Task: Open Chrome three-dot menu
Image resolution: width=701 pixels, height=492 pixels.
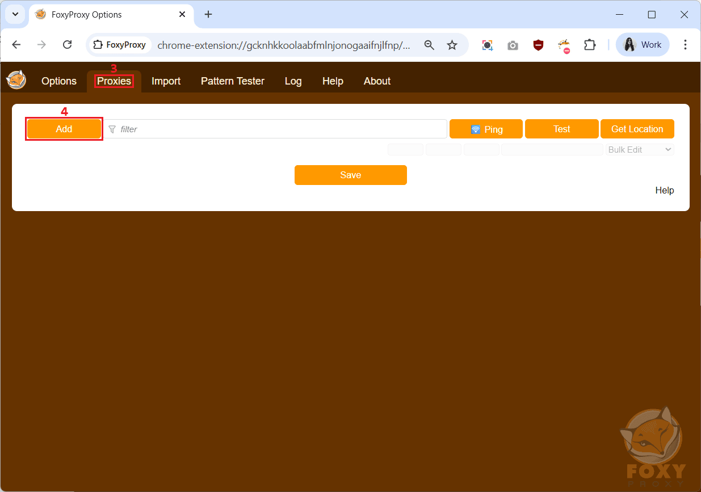Action: point(685,45)
